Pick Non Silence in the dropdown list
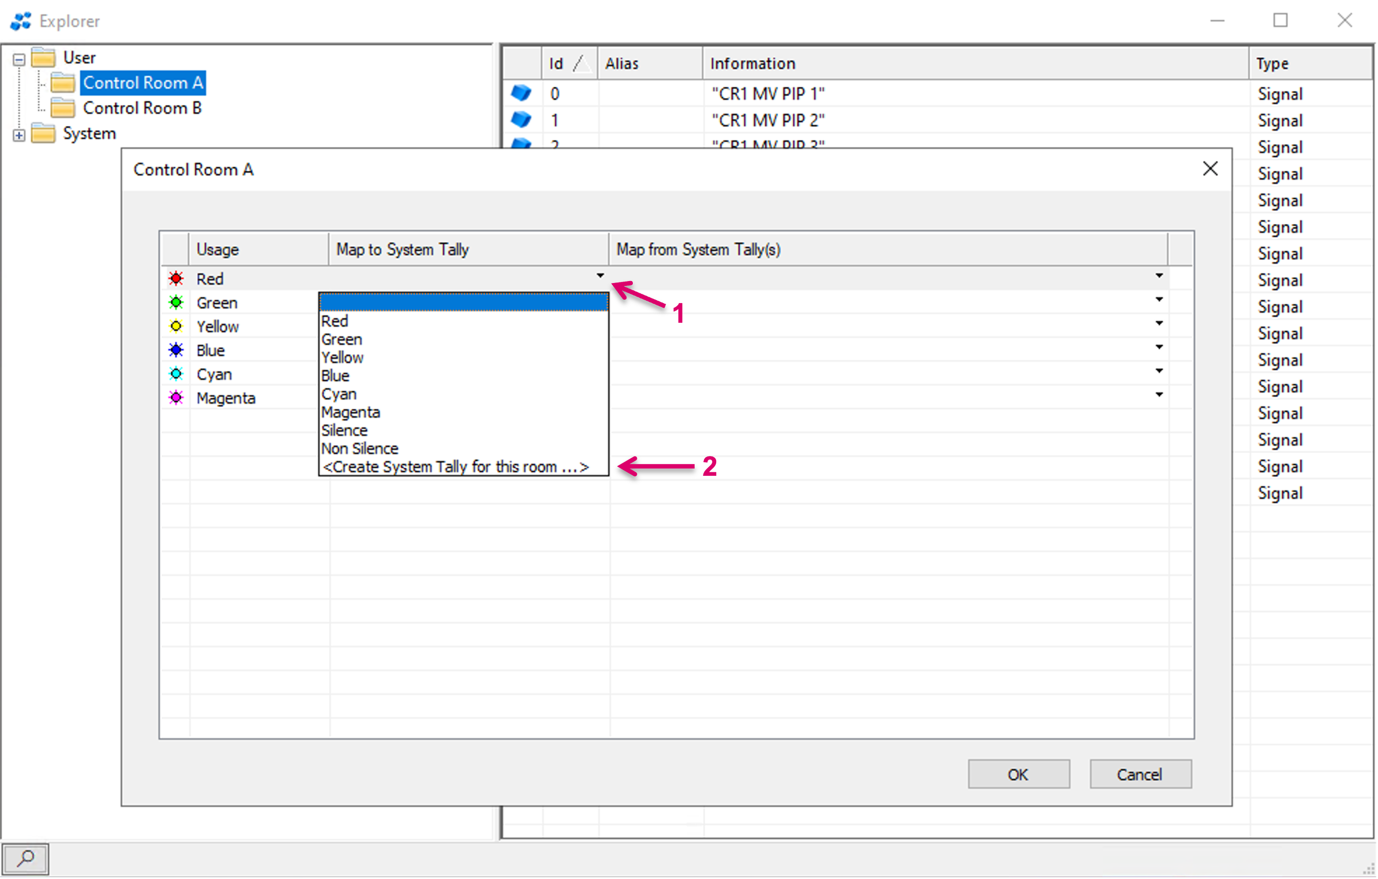Viewport: 1378px width, 879px height. tap(360, 449)
